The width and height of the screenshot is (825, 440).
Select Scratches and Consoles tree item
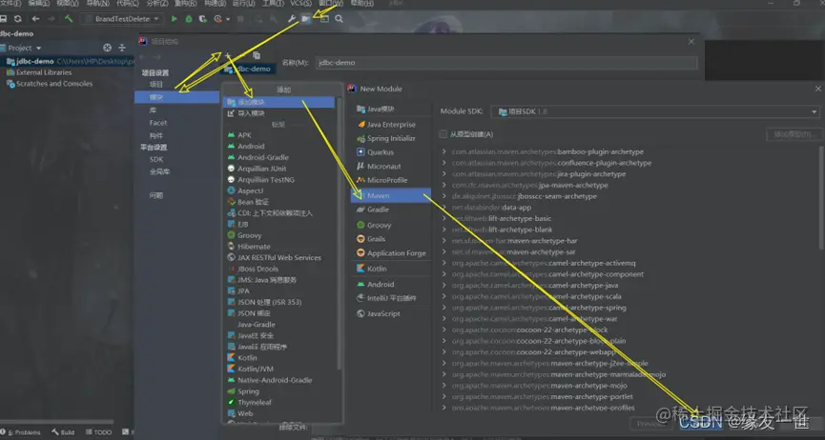coord(50,84)
